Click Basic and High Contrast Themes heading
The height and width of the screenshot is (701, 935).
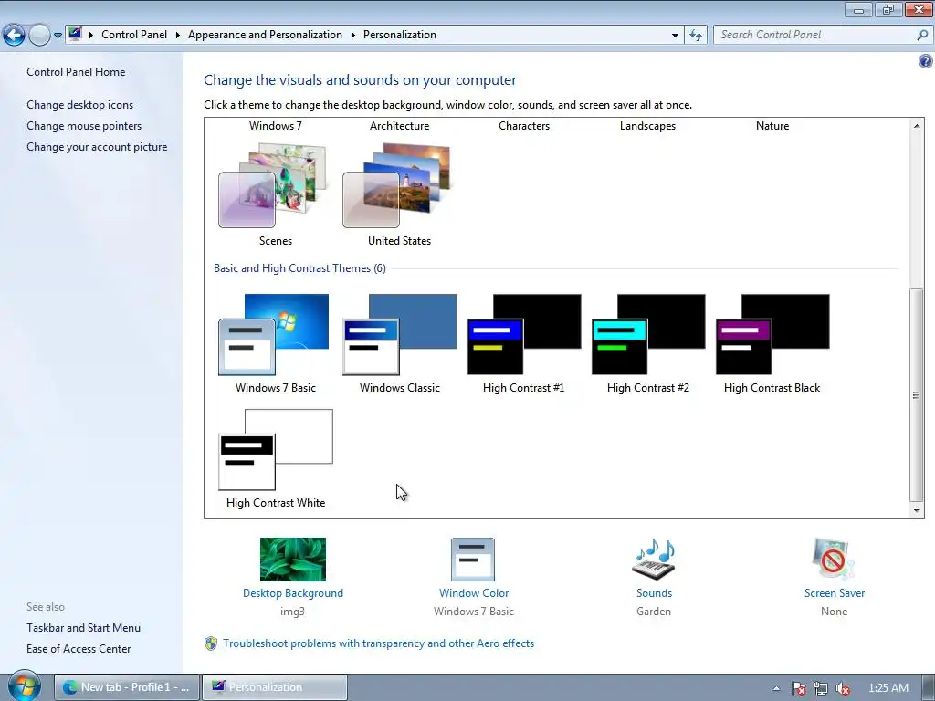pyautogui.click(x=299, y=268)
